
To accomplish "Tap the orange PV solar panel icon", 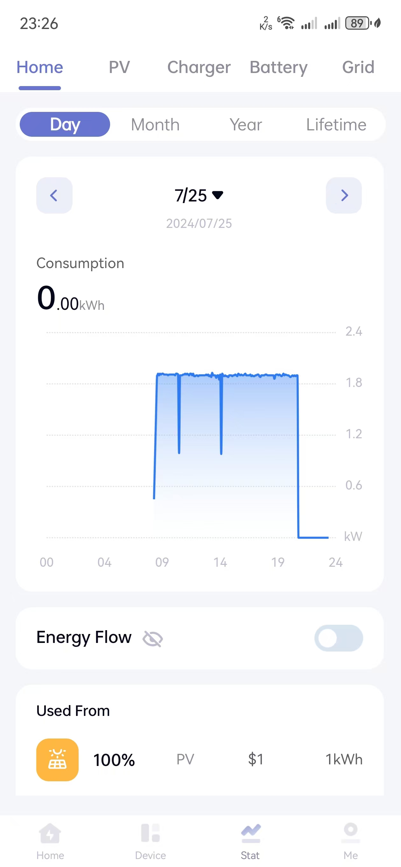I will click(58, 759).
